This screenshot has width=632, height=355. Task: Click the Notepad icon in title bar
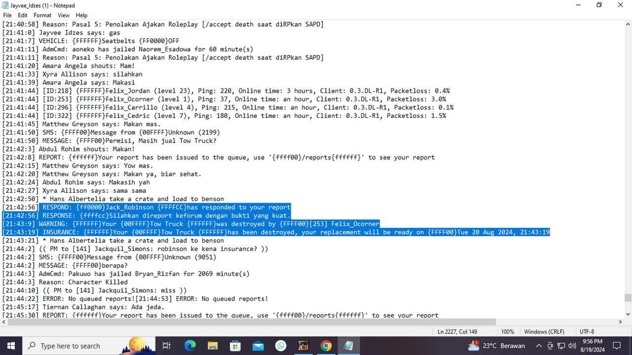click(x=5, y=5)
